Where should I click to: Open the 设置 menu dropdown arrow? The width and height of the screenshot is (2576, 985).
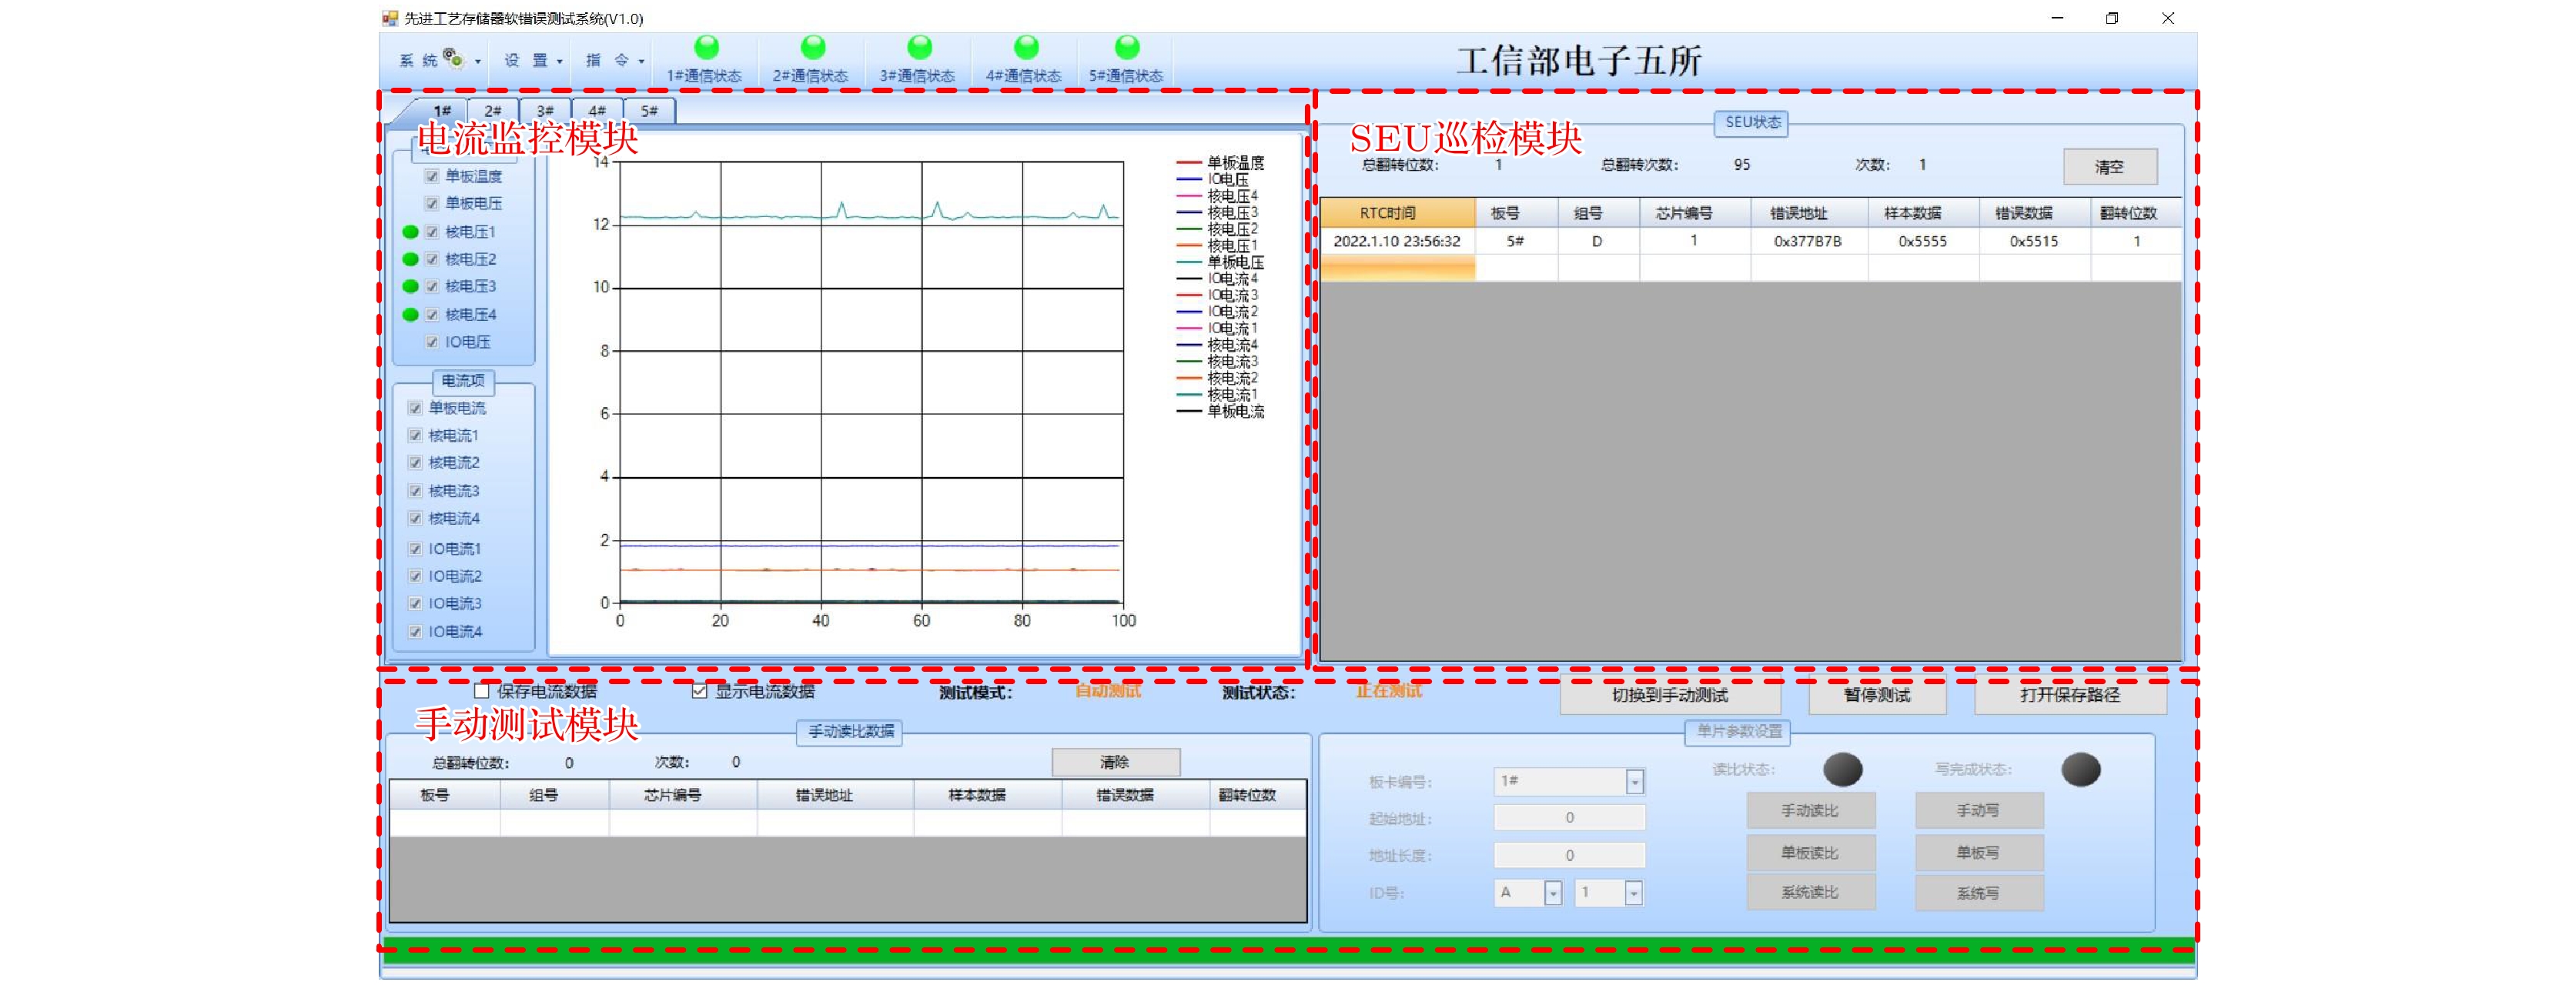tap(559, 61)
